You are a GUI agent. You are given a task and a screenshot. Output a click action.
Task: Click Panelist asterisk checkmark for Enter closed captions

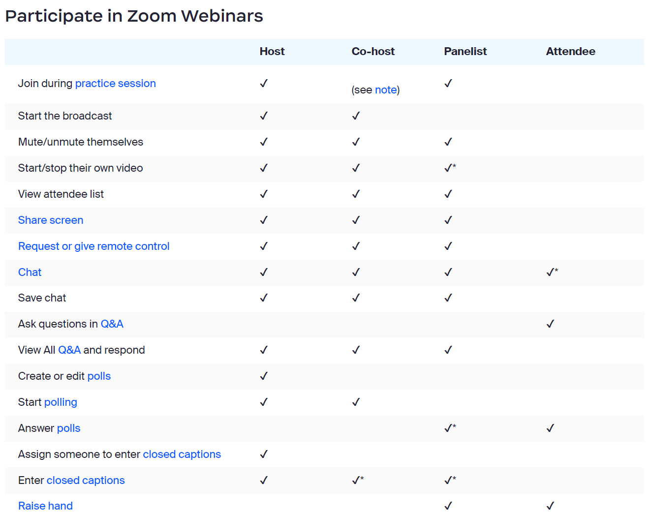coord(450,480)
